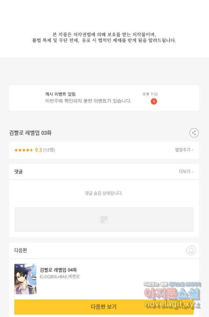Viewport: 209px width, 317px height.
Task: Click the 검빨로 레벨업 03화 episode title
Action: pyautogui.click(x=30, y=133)
